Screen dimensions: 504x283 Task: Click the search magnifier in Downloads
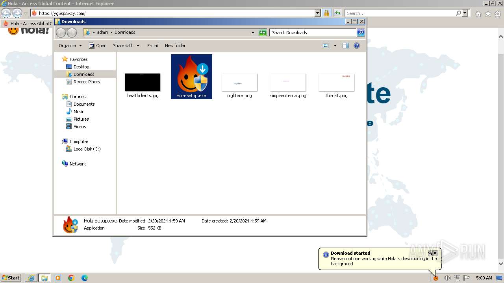pyautogui.click(x=361, y=33)
